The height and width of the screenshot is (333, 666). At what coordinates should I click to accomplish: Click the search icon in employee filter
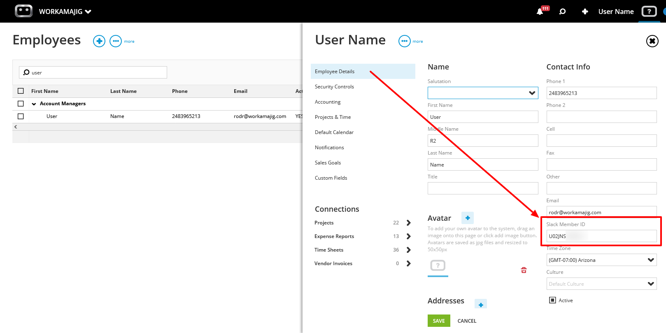26,72
